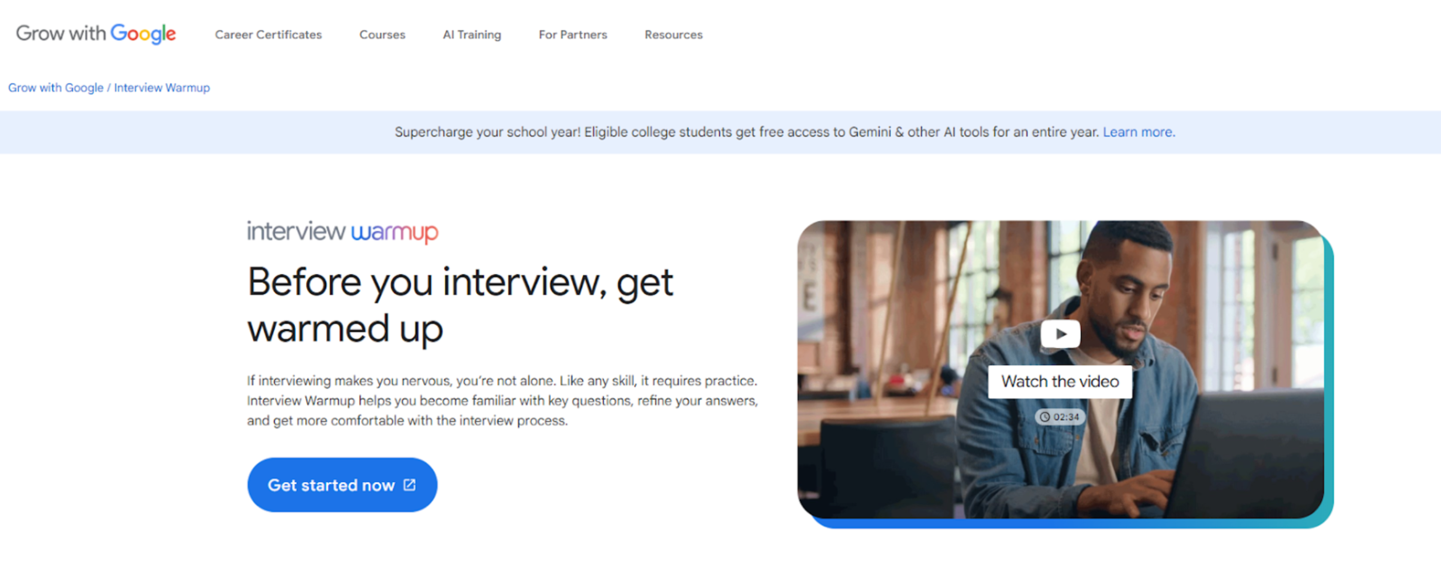Click the Learn more link in banner
The image size is (1441, 582).
(1139, 132)
